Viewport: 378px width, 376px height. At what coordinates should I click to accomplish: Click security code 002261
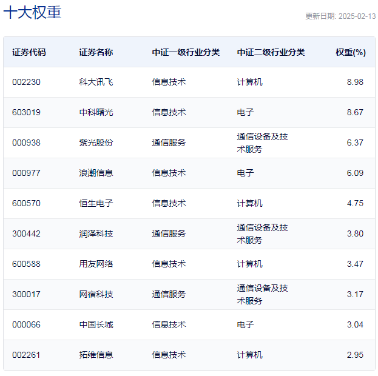pos(26,355)
